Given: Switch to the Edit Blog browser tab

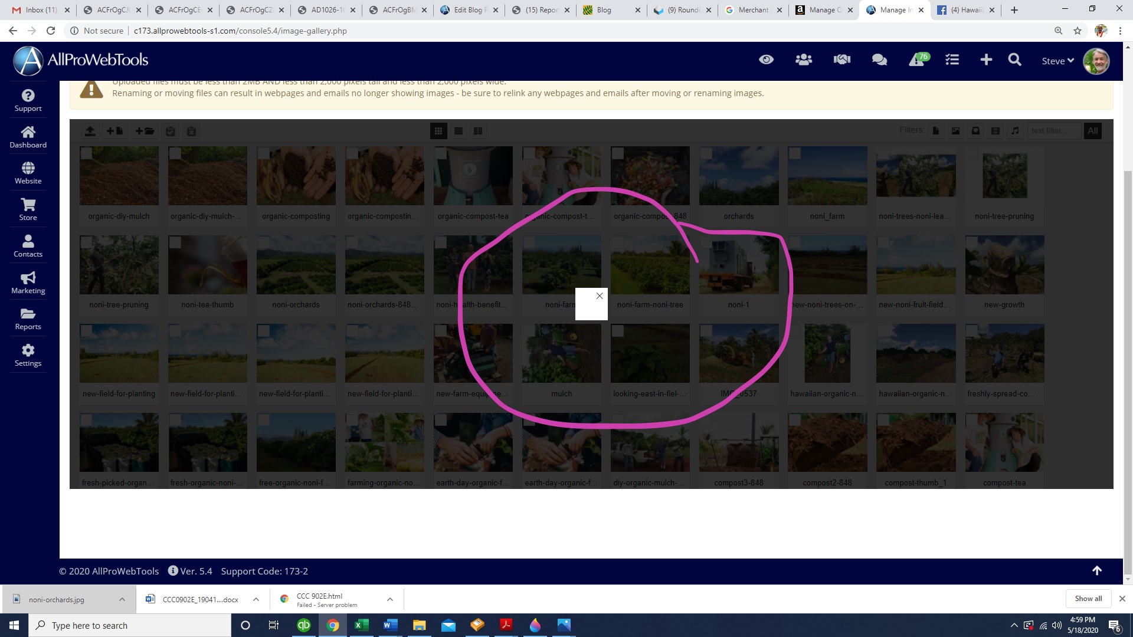Looking at the screenshot, I should pos(469,10).
